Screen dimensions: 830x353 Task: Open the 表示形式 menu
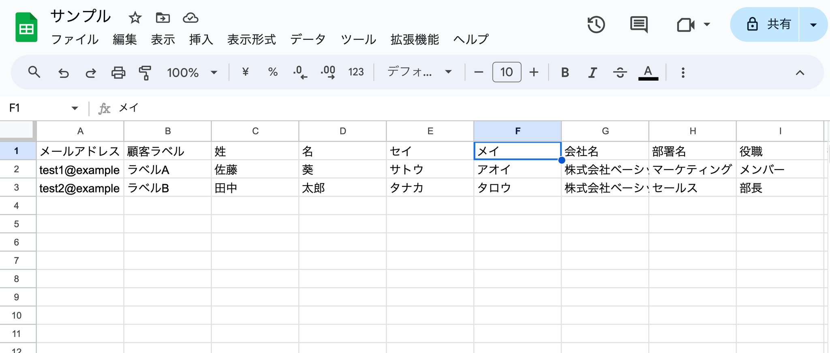251,39
